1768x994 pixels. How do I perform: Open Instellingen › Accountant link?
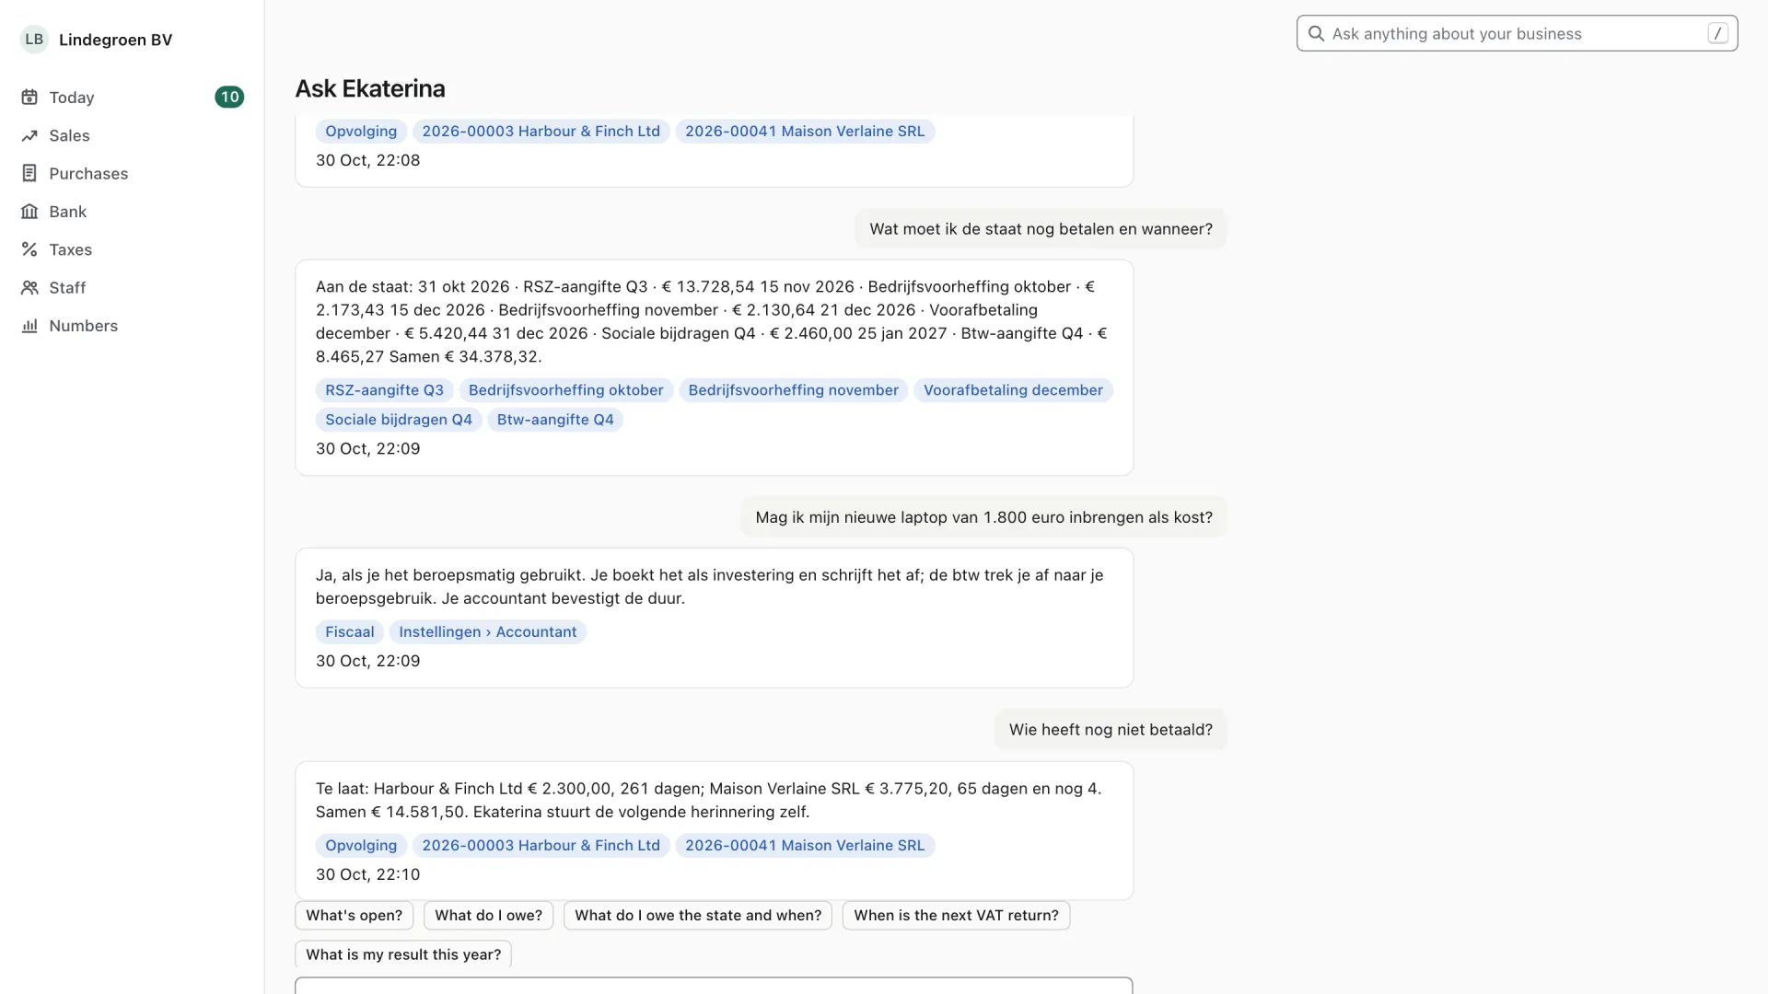click(x=487, y=632)
